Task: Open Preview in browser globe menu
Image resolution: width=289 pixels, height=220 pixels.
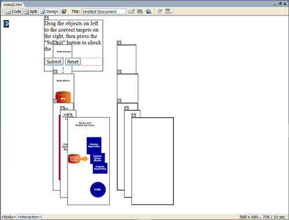Action: (x=149, y=12)
